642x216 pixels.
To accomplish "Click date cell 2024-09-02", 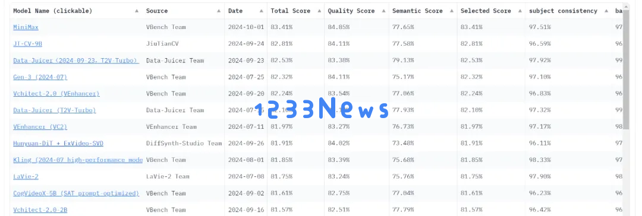I will (x=246, y=193).
